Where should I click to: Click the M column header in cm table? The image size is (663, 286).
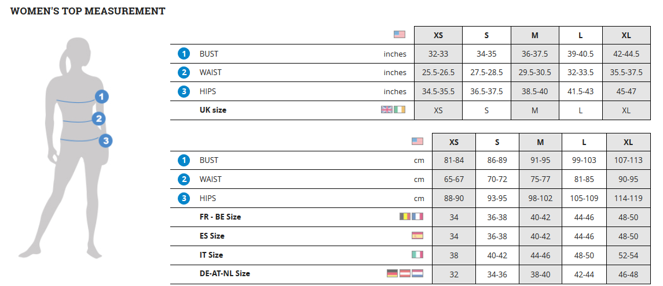(x=540, y=142)
